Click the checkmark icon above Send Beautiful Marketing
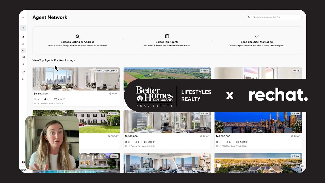 257,36
